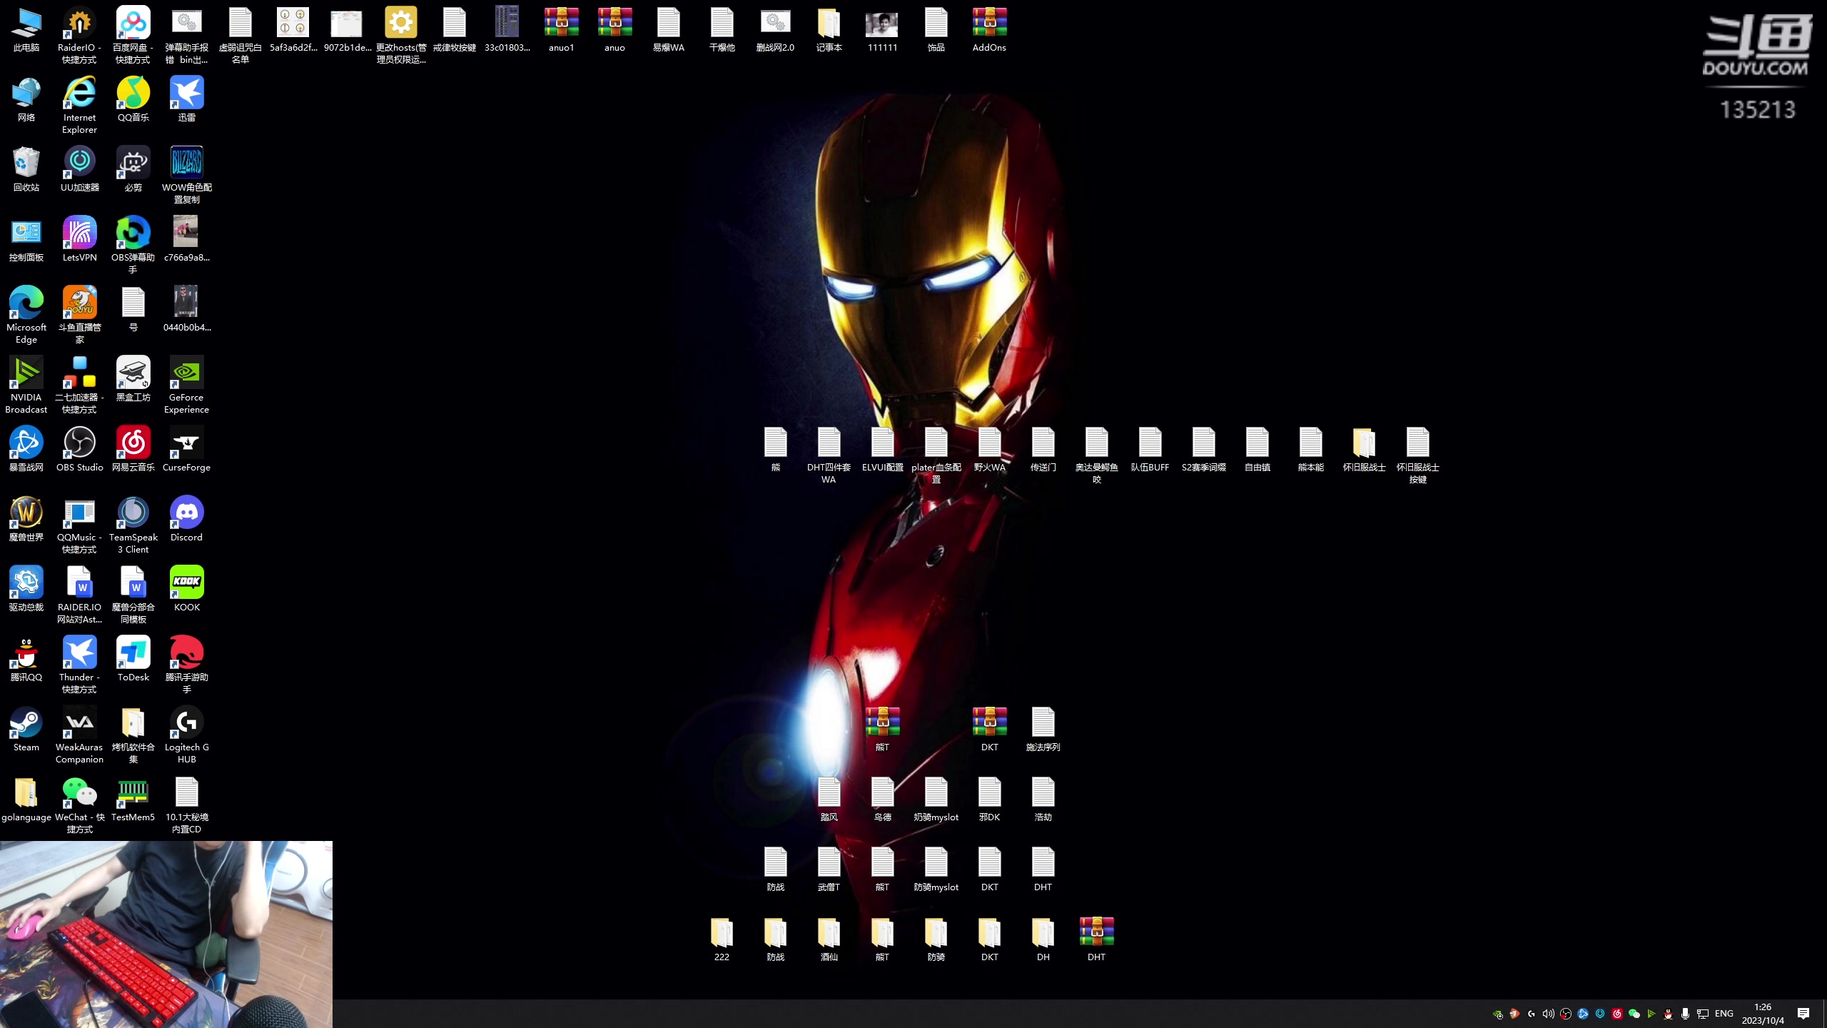This screenshot has height=1028, width=1827.
Task: Open the 此电脑 desktop icon
Action: (x=26, y=31)
